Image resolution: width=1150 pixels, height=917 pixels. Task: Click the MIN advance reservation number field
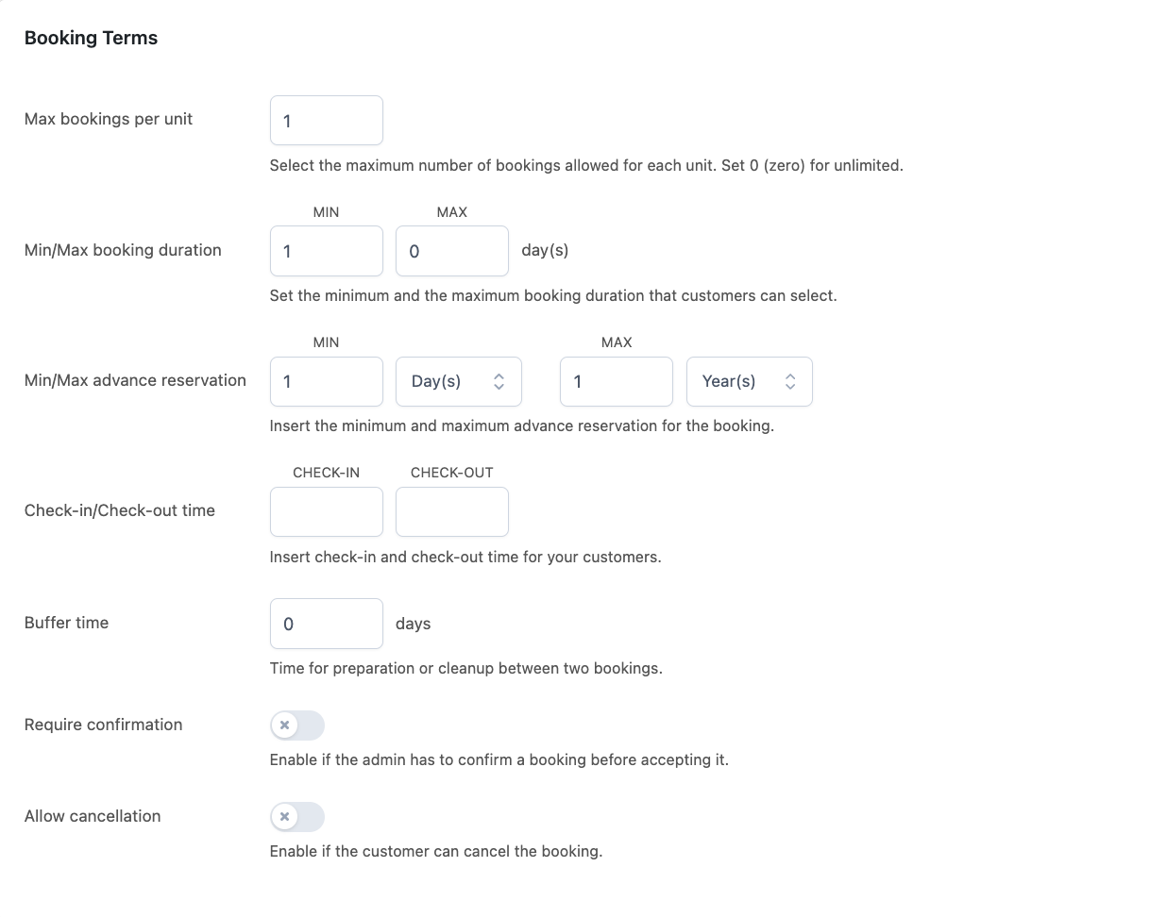tap(326, 381)
